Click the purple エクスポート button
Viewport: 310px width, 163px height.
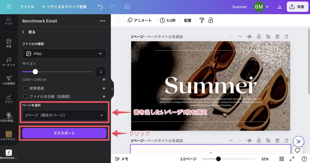pyautogui.click(x=64, y=133)
